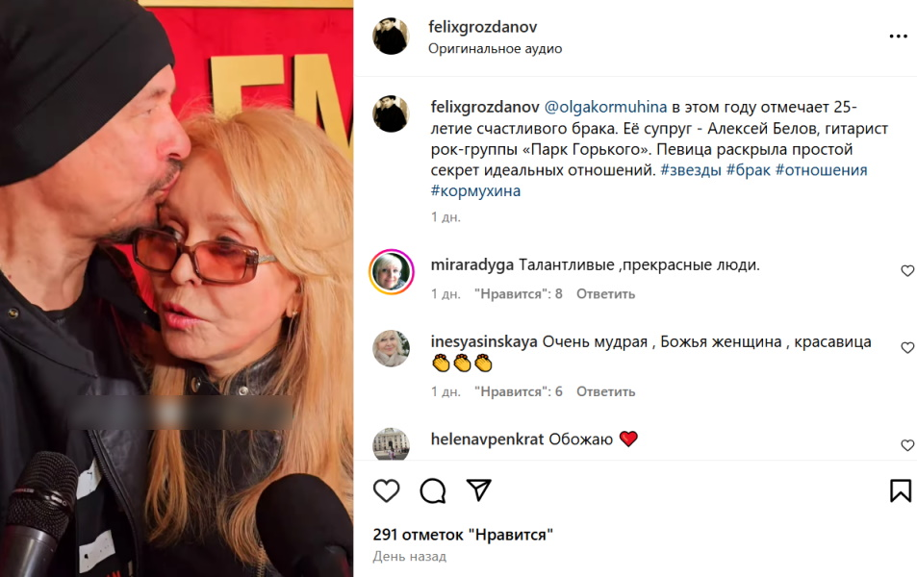
Task: Show the likes count on miraradyga's comment
Action: (x=518, y=294)
